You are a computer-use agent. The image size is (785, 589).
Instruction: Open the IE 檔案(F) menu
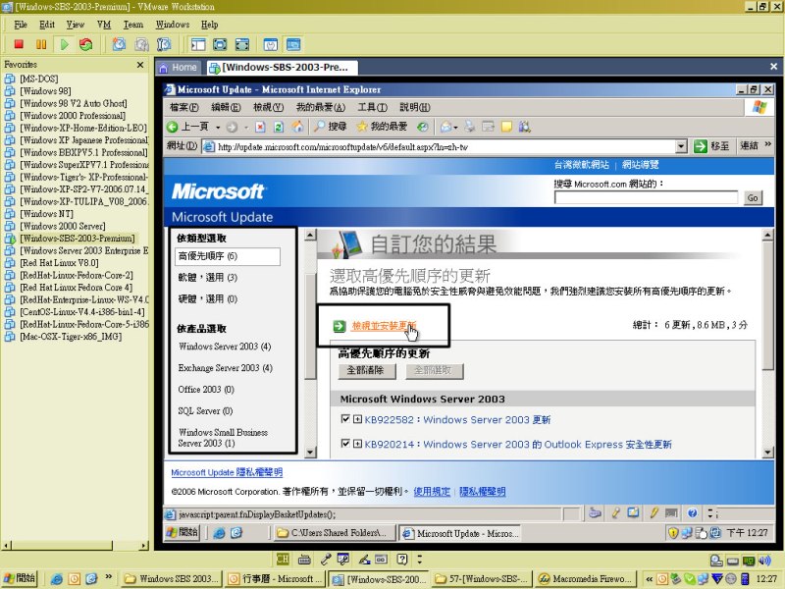pos(184,107)
